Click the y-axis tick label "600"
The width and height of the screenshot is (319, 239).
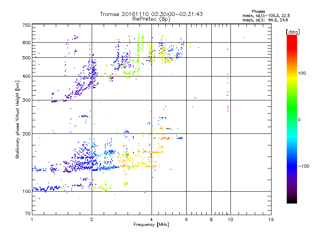click(26, 43)
